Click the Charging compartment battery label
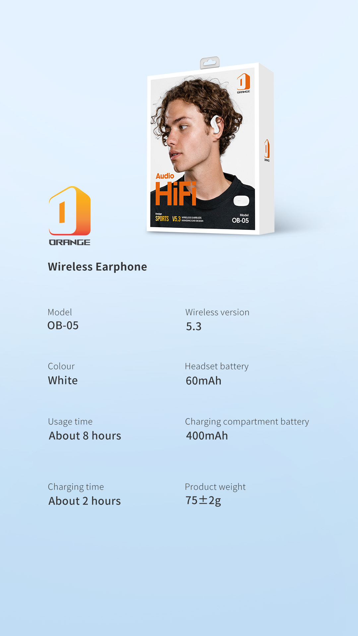Image resolution: width=358 pixels, height=636 pixels. pyautogui.click(x=247, y=422)
